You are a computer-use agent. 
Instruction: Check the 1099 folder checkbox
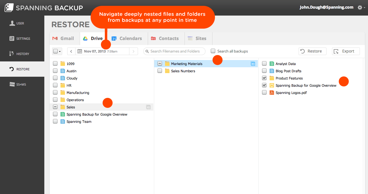[x=55, y=64]
